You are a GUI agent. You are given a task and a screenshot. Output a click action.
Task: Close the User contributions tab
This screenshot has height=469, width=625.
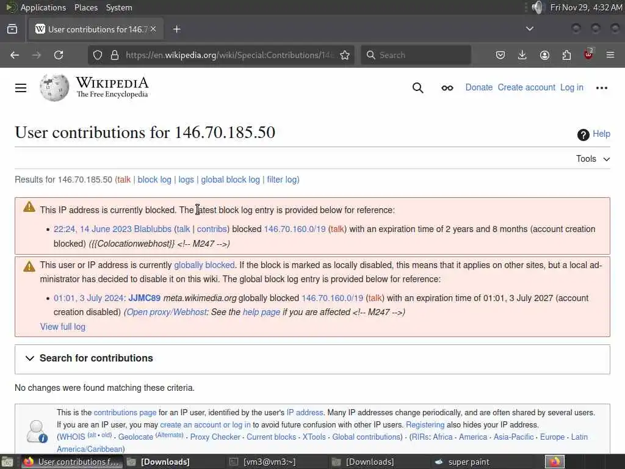coord(153,29)
